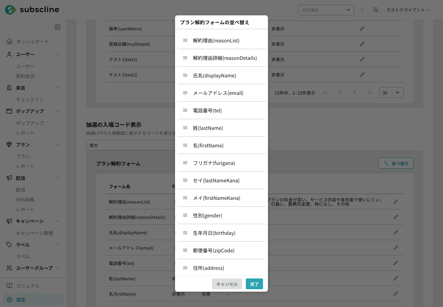This screenshot has height=307, width=443.
Task: Open SNS投稿 in the sidebar
Action: click(25, 200)
